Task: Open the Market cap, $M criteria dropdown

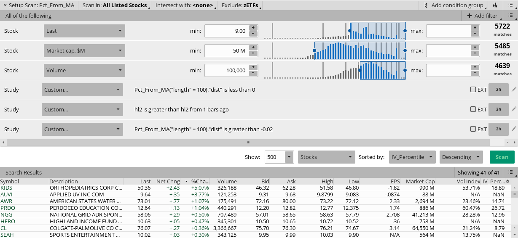Action: [x=84, y=51]
